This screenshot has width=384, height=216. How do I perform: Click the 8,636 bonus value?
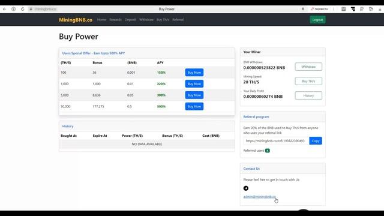click(97, 95)
